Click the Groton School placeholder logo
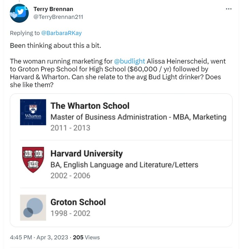 (33, 207)
